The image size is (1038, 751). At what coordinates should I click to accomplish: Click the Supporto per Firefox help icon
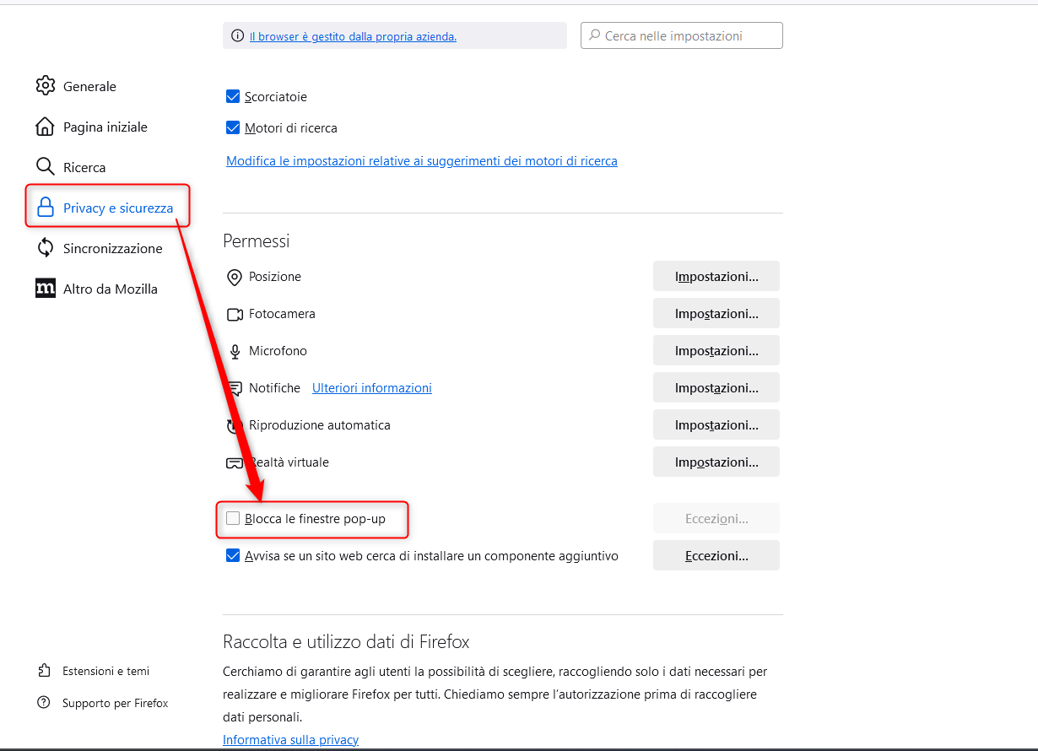(45, 703)
